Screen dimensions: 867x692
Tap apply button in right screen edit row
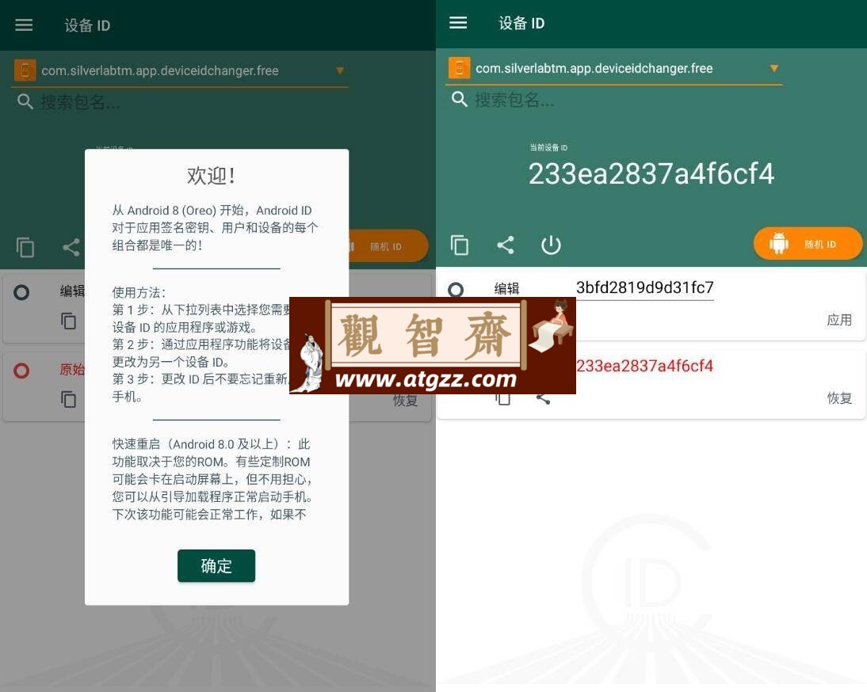point(838,320)
